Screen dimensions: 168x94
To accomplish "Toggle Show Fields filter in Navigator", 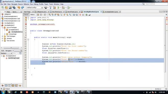I will pyautogui.click(x=6, y=85).
